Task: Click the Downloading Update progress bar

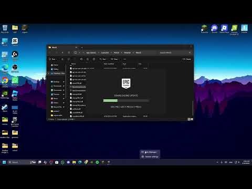Action: pos(126,101)
